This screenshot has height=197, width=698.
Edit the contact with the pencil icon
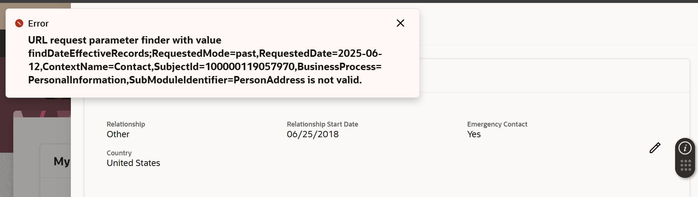click(x=655, y=148)
